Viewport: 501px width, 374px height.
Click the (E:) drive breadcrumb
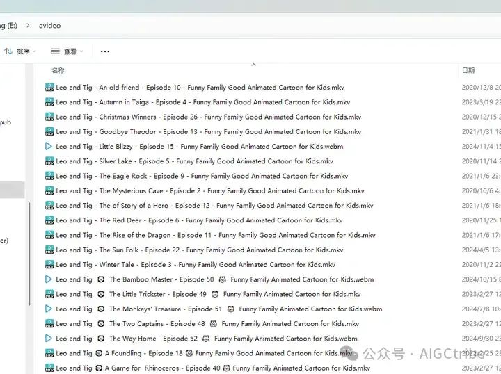pyautogui.click(x=8, y=26)
